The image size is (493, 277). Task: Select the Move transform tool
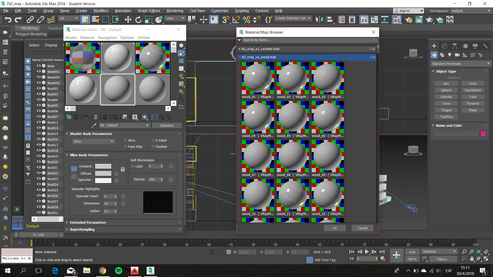point(128,19)
